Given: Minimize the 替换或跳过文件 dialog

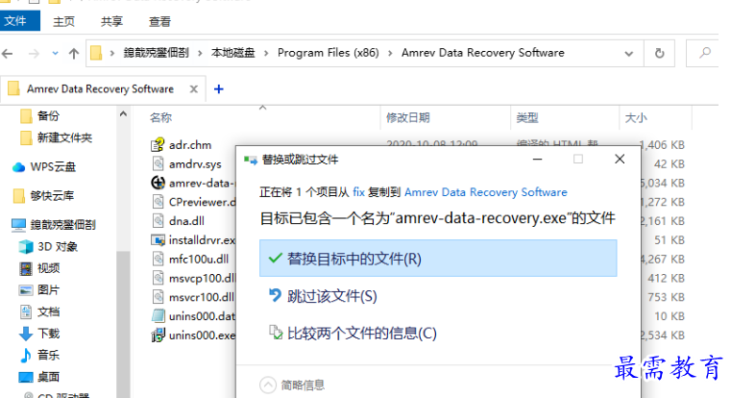Looking at the screenshot, I should (x=537, y=160).
